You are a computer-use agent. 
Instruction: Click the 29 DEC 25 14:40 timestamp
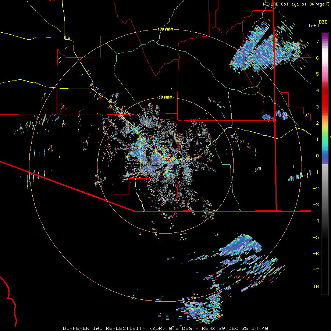coord(243,328)
